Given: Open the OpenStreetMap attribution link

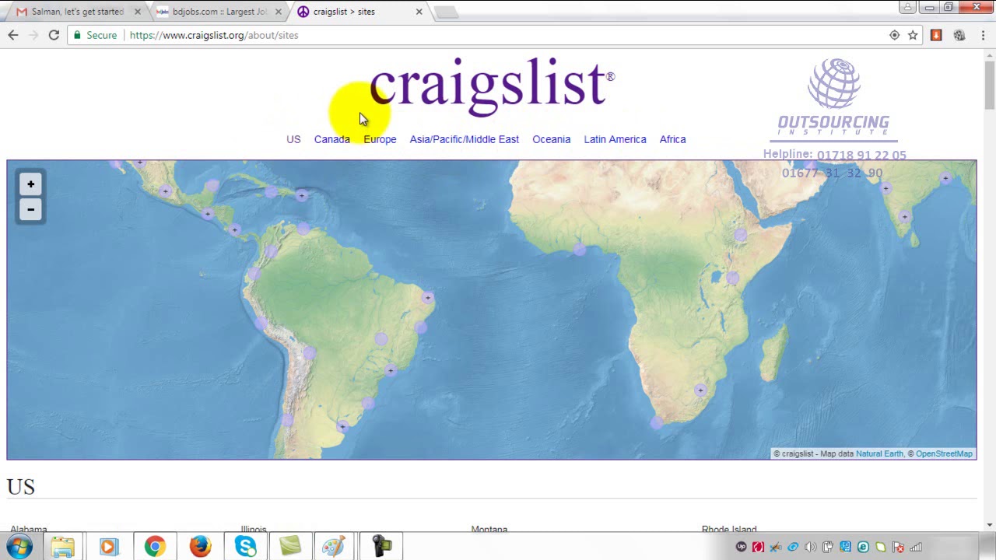Looking at the screenshot, I should pyautogui.click(x=944, y=453).
